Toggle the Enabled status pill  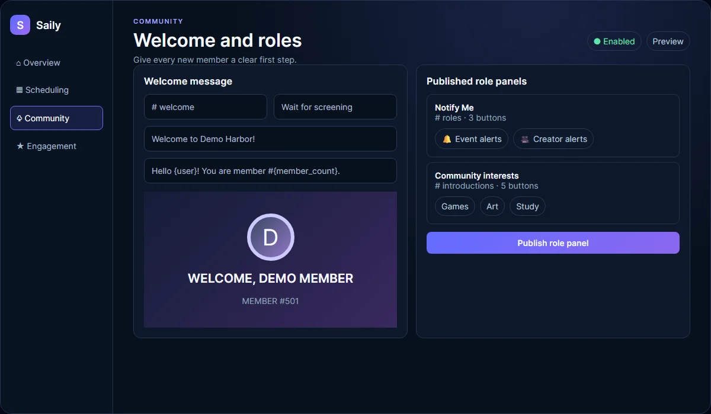614,41
